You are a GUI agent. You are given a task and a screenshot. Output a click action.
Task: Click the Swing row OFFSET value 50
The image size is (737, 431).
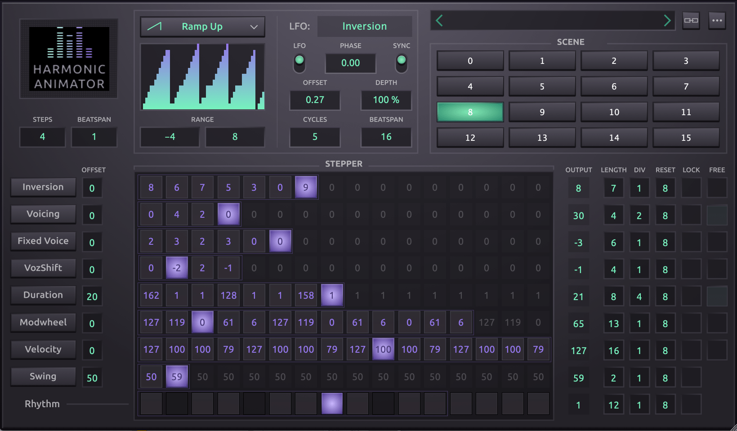click(x=92, y=378)
